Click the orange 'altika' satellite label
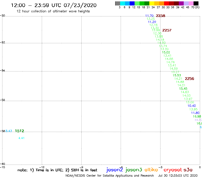This screenshot has width=202, height=178. (151, 170)
